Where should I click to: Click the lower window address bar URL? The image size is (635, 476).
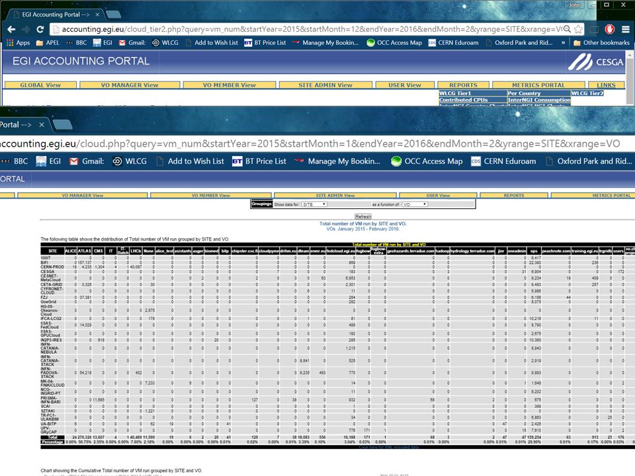coord(310,143)
